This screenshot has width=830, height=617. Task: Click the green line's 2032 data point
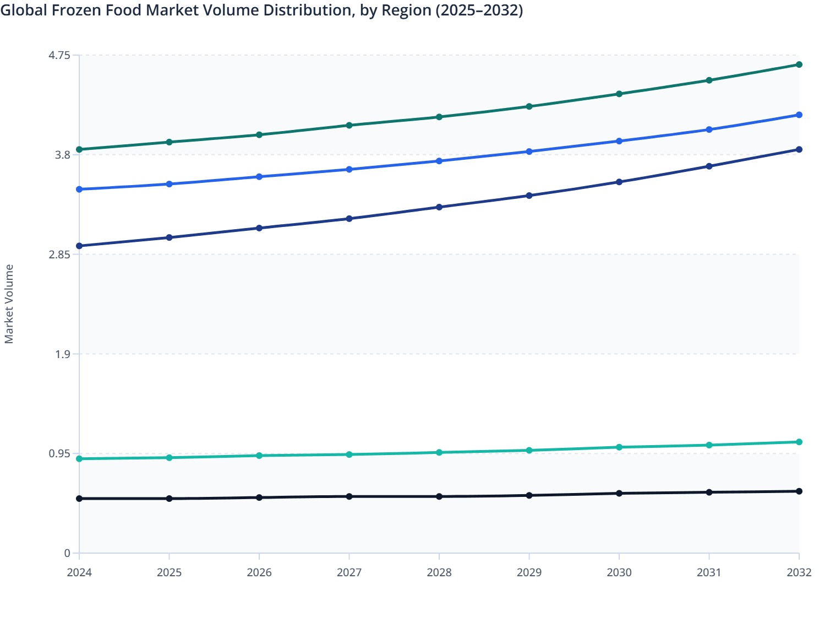click(x=799, y=65)
